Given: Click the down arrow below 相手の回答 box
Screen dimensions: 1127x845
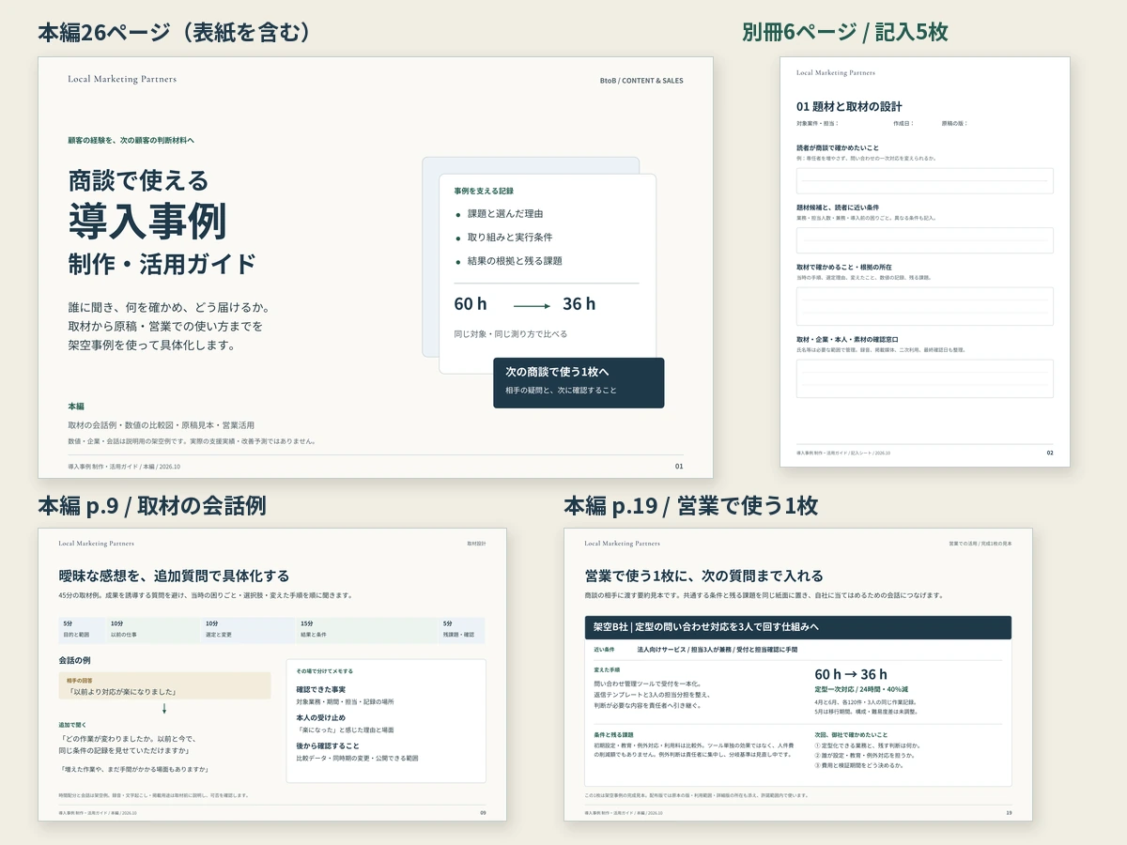Looking at the screenshot, I should coord(164,709).
